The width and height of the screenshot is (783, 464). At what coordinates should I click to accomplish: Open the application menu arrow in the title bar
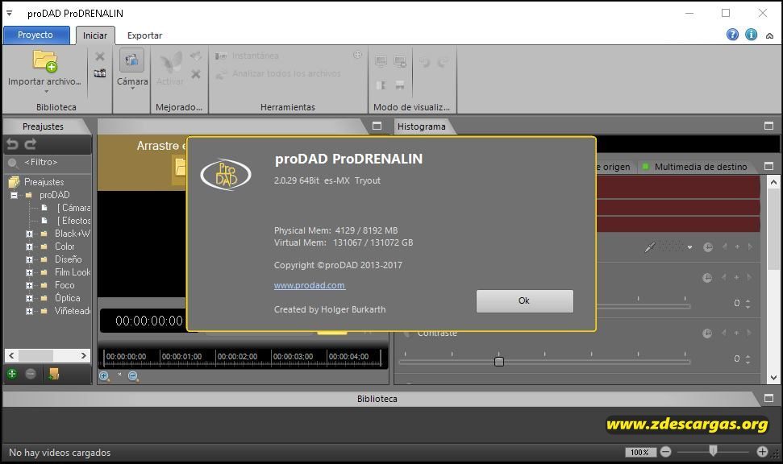click(x=9, y=13)
